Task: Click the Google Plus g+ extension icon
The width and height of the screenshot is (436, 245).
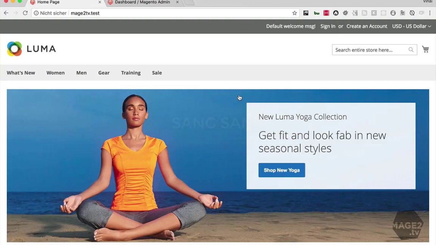Action: click(355, 13)
